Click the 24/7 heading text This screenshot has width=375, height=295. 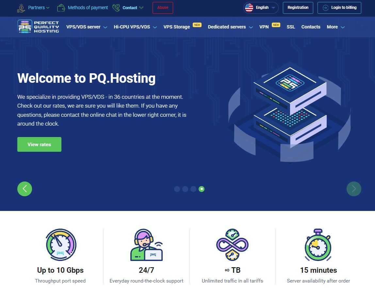pyautogui.click(x=146, y=270)
